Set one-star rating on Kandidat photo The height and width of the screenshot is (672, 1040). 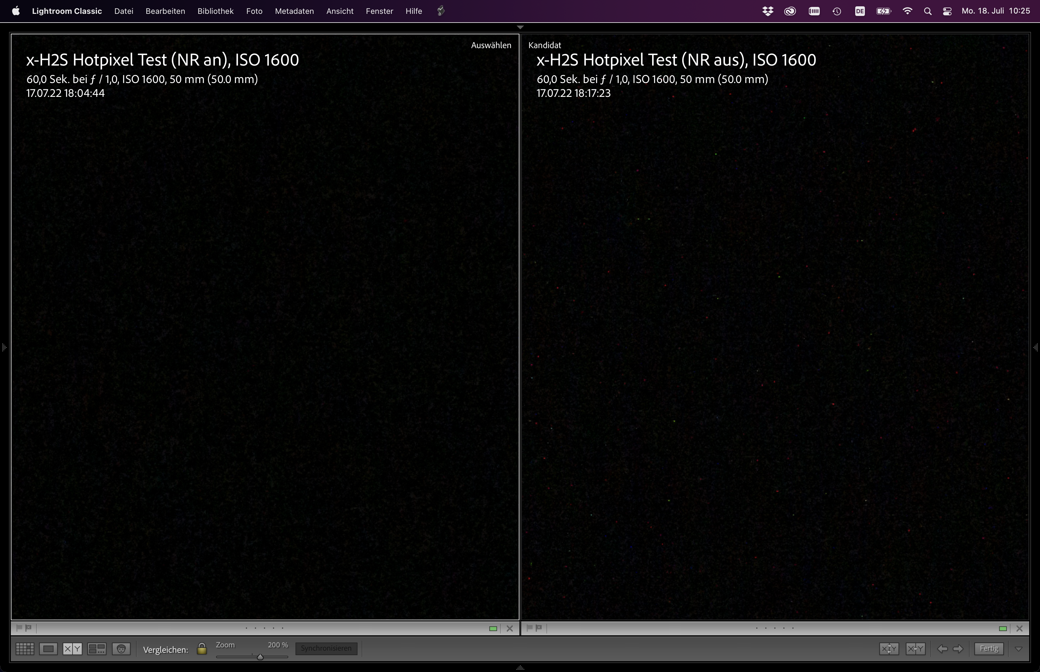point(757,628)
